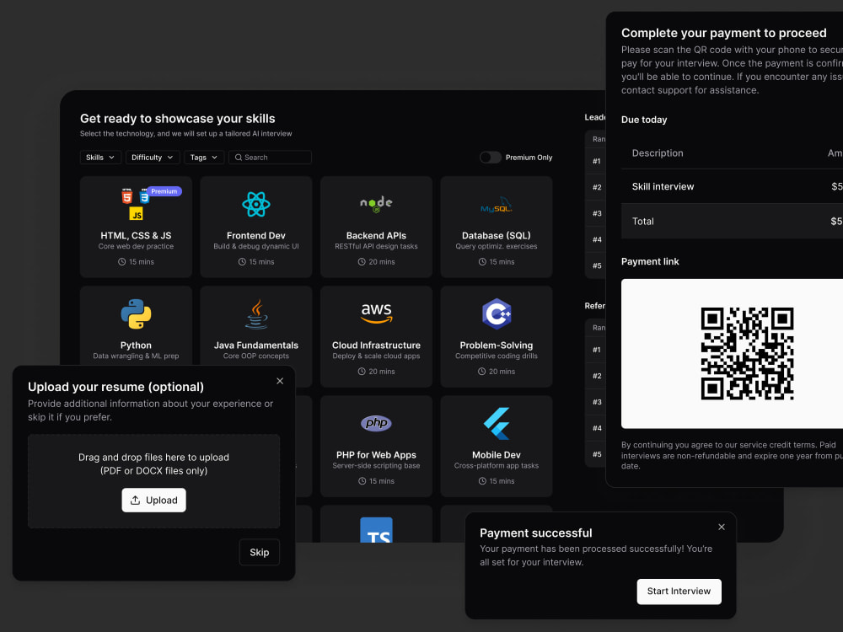Click the React logo on Frontend Dev
This screenshot has width=843, height=632.
point(256,204)
